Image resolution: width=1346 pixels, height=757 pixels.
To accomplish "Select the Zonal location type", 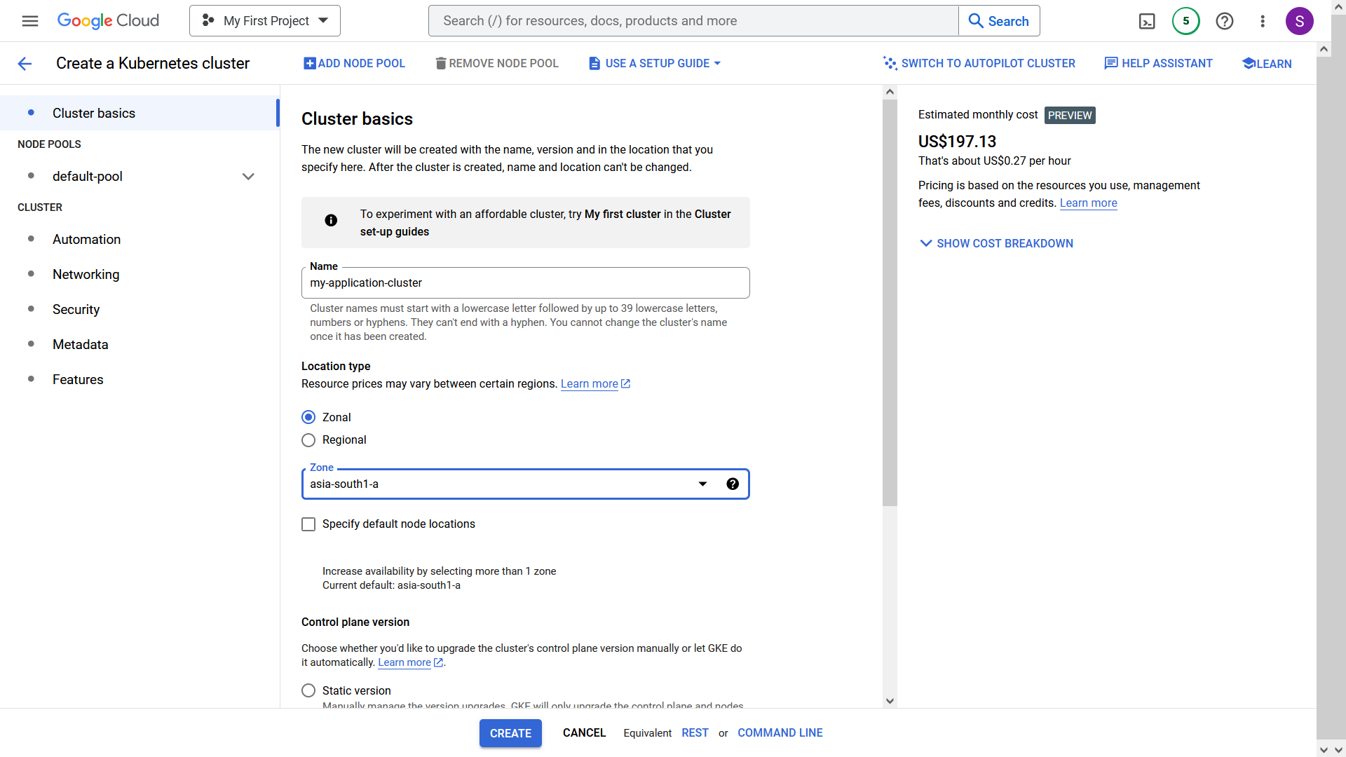I will [308, 417].
